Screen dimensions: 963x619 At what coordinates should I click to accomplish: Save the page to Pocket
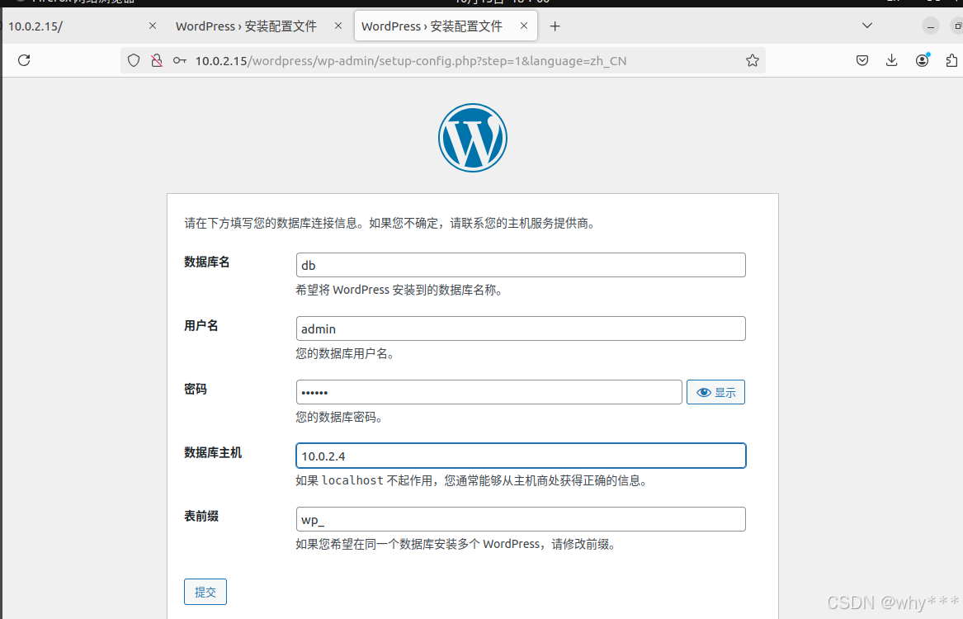[x=862, y=59]
